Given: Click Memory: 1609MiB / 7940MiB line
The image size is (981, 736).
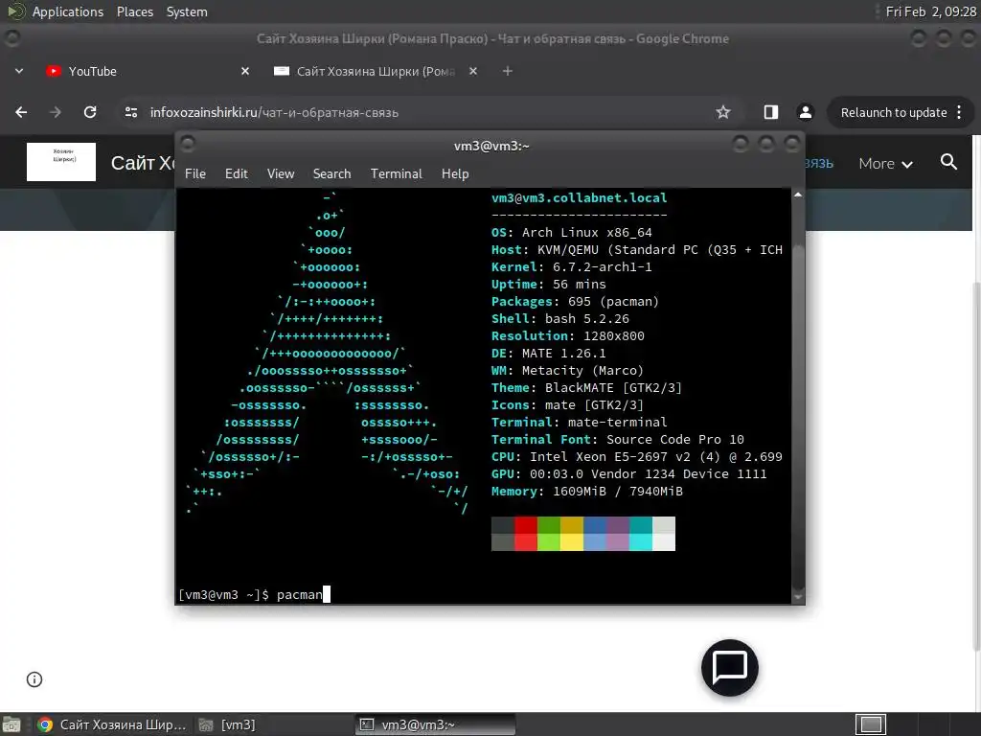Looking at the screenshot, I should 587,492.
